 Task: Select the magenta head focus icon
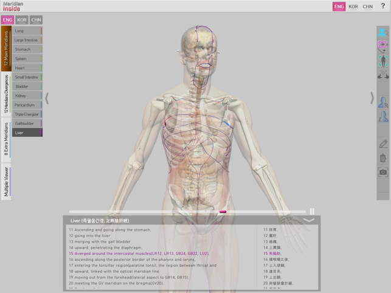[383, 46]
